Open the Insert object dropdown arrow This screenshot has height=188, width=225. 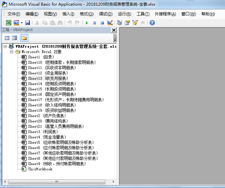coord(22,23)
